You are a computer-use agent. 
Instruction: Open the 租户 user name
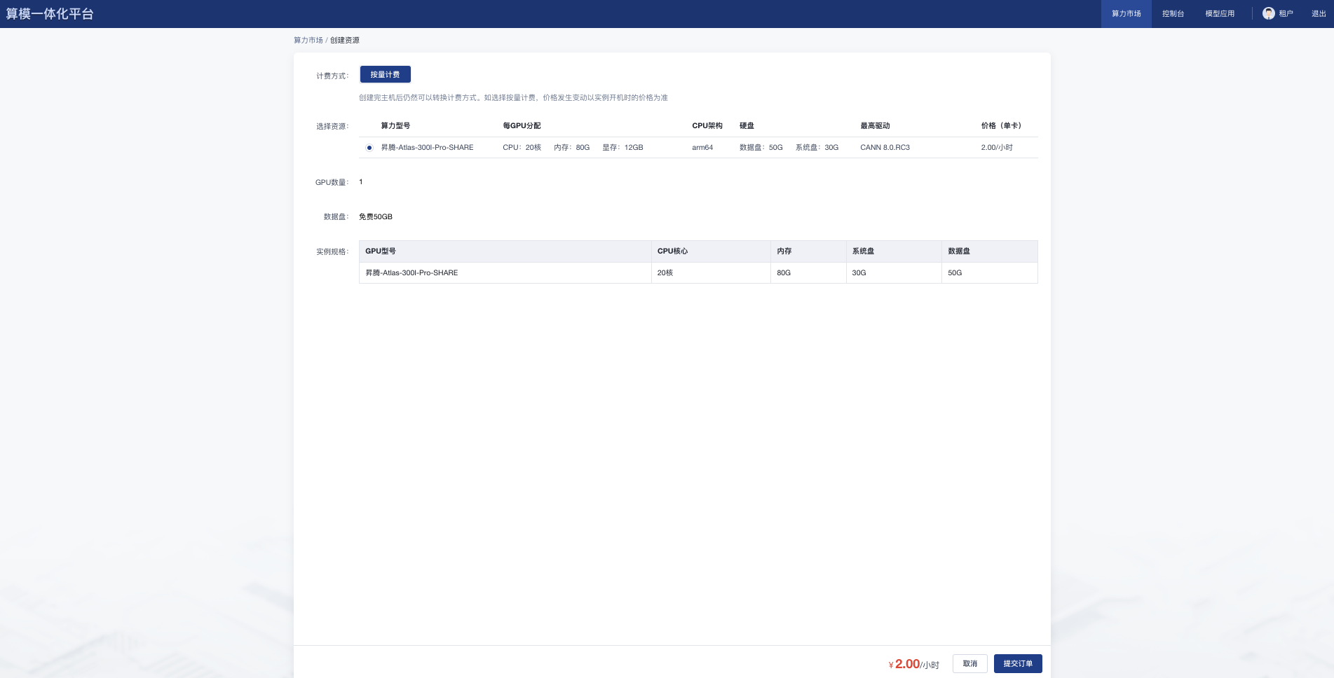[1286, 13]
